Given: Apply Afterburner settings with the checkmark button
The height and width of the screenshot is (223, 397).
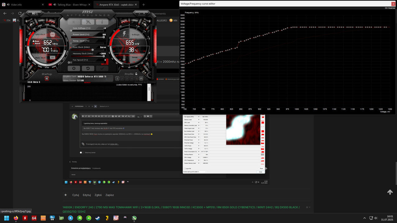Looking at the screenshot, I should coord(102,68).
